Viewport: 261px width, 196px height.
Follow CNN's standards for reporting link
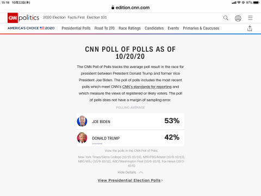click(147, 87)
